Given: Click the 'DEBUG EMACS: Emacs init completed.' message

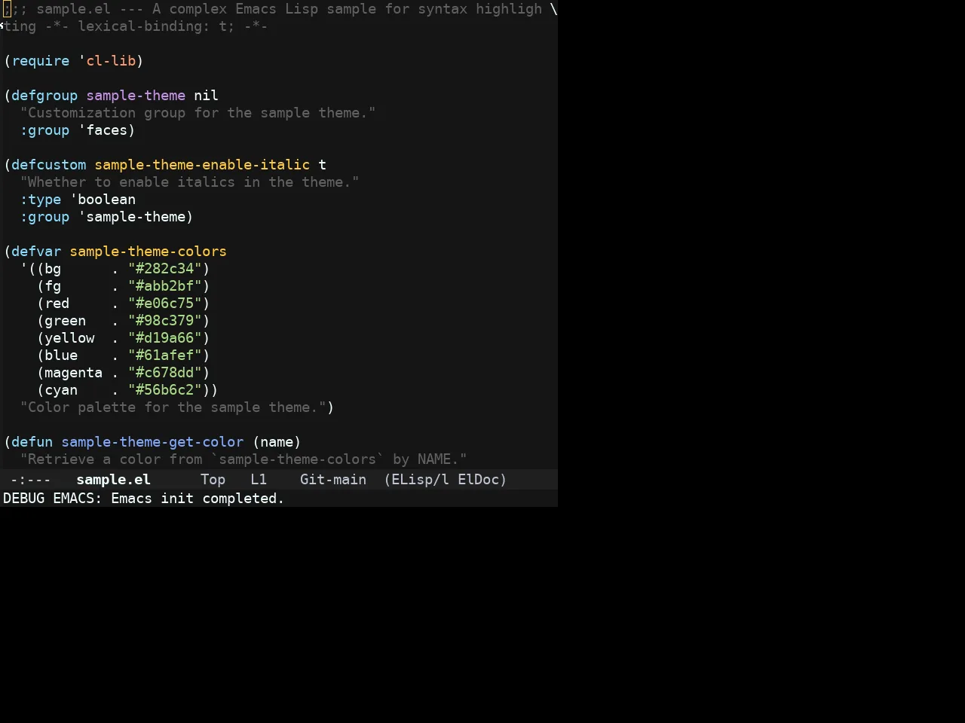Looking at the screenshot, I should pos(143,499).
